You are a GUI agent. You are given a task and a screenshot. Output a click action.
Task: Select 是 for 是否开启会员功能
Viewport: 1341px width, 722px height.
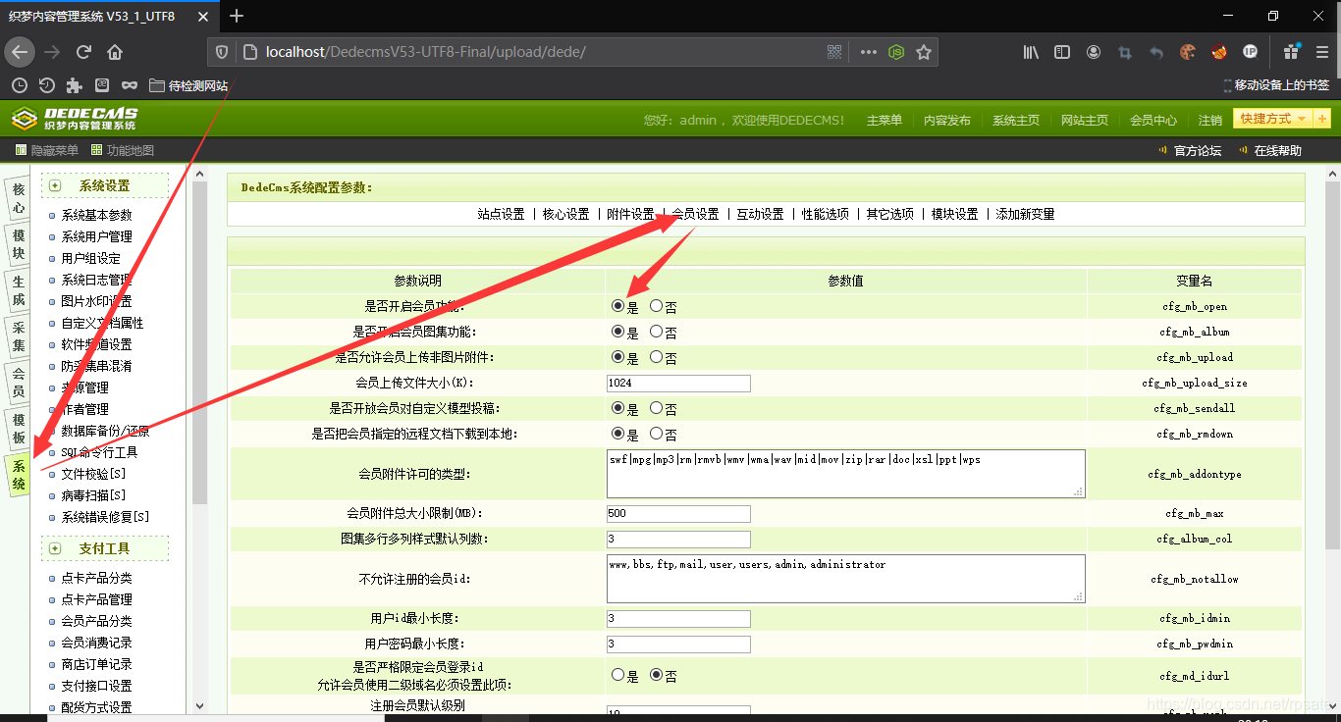point(617,306)
